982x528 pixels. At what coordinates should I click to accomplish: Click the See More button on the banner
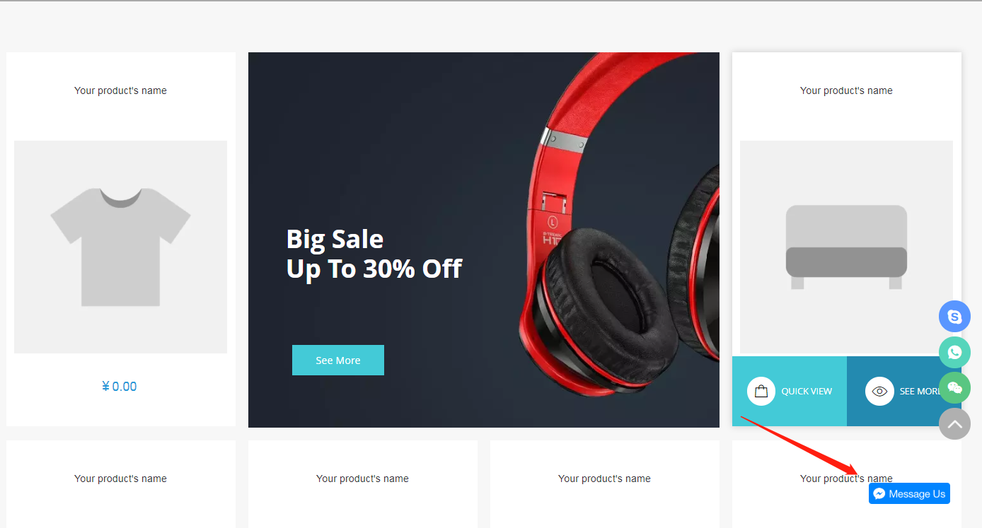pos(338,360)
